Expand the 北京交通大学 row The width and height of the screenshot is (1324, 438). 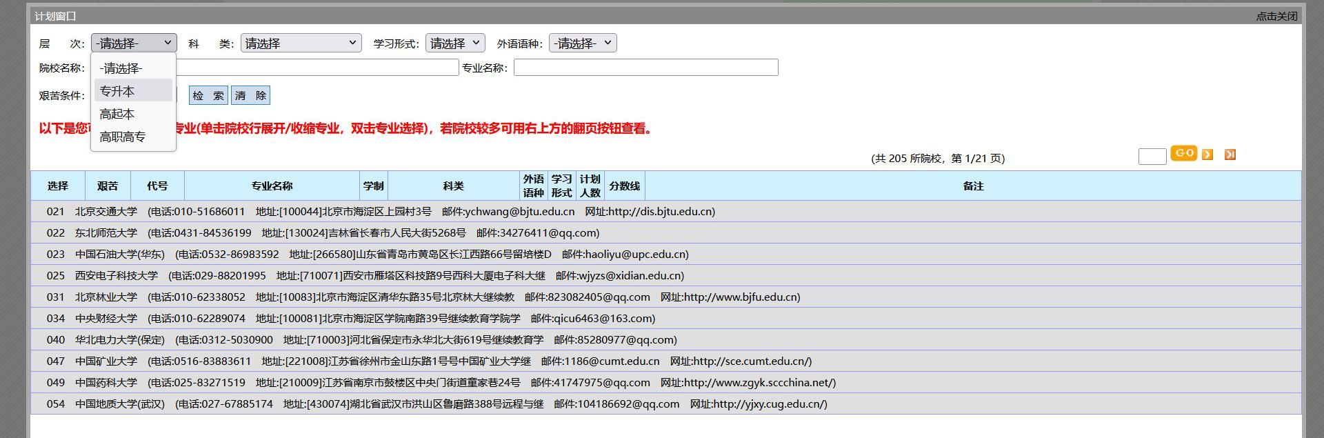point(106,212)
